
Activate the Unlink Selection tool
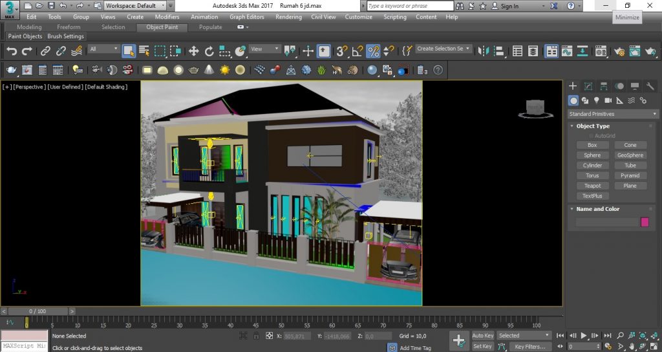(x=61, y=51)
